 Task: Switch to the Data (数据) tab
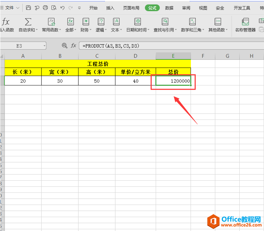pyautogui.click(x=169, y=8)
